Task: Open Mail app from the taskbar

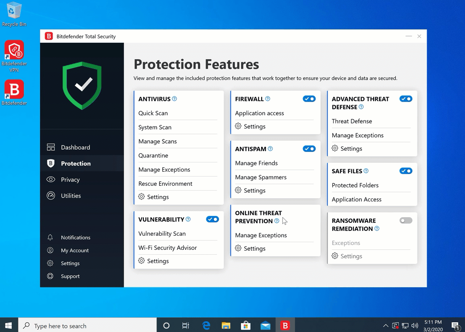Action: (266, 326)
